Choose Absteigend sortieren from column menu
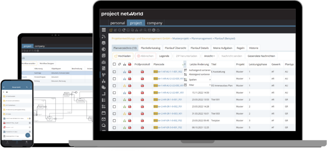The image size is (327, 152). click(197, 74)
